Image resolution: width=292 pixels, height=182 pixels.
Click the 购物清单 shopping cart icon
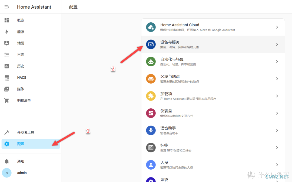(7, 101)
